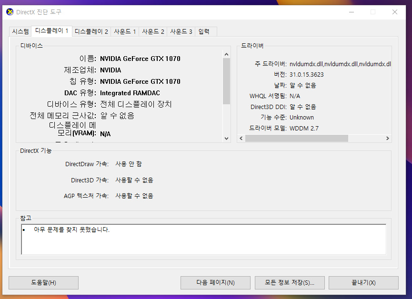The image size is (412, 299).
Task: Click the 날짜 알 수 없음 value
Action: 303,85
